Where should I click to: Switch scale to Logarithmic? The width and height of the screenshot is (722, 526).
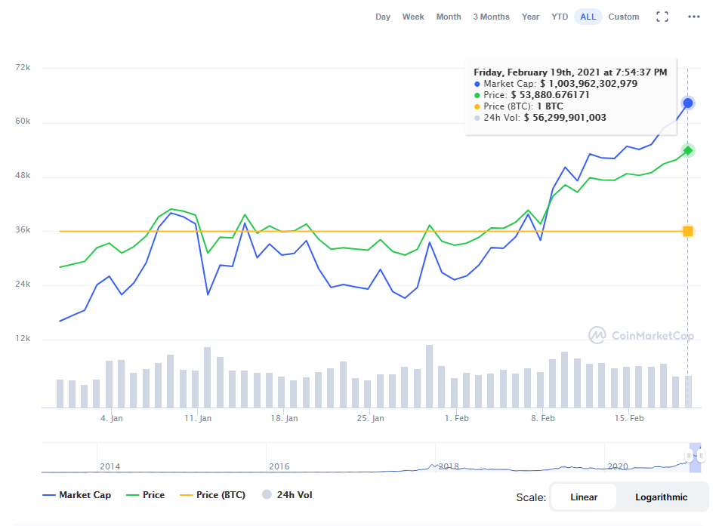point(661,497)
